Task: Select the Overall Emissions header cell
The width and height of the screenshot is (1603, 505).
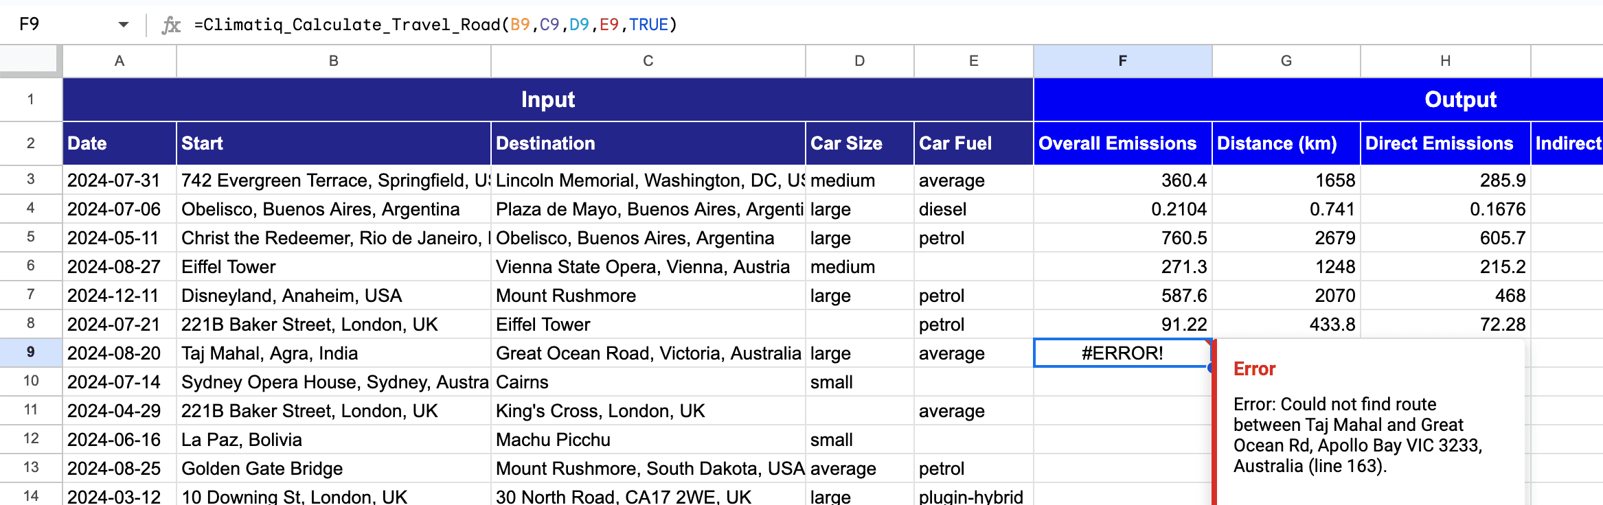Action: pyautogui.click(x=1122, y=143)
